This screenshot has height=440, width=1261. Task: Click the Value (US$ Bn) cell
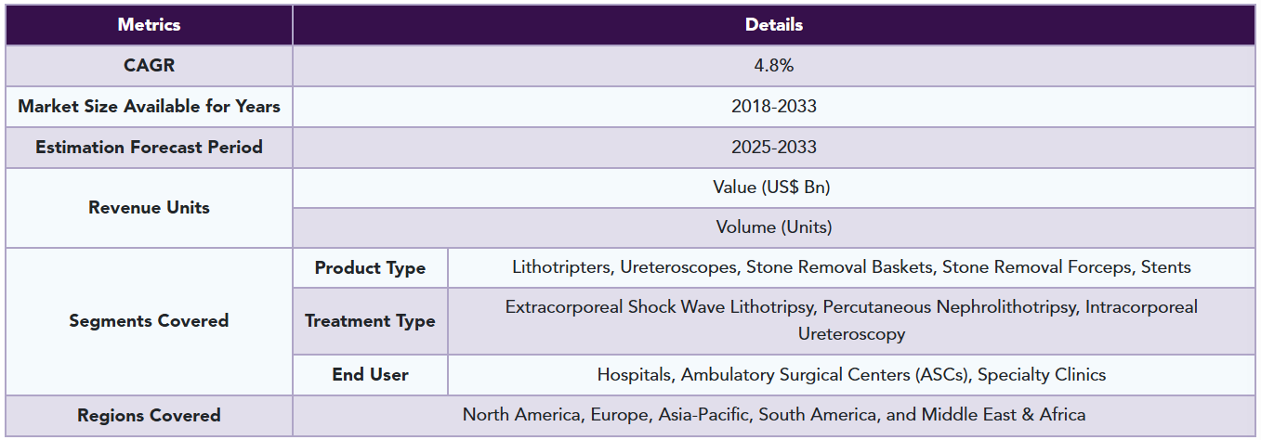click(774, 188)
